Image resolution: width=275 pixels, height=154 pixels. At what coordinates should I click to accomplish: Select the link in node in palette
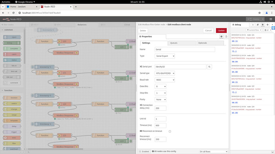(12, 65)
